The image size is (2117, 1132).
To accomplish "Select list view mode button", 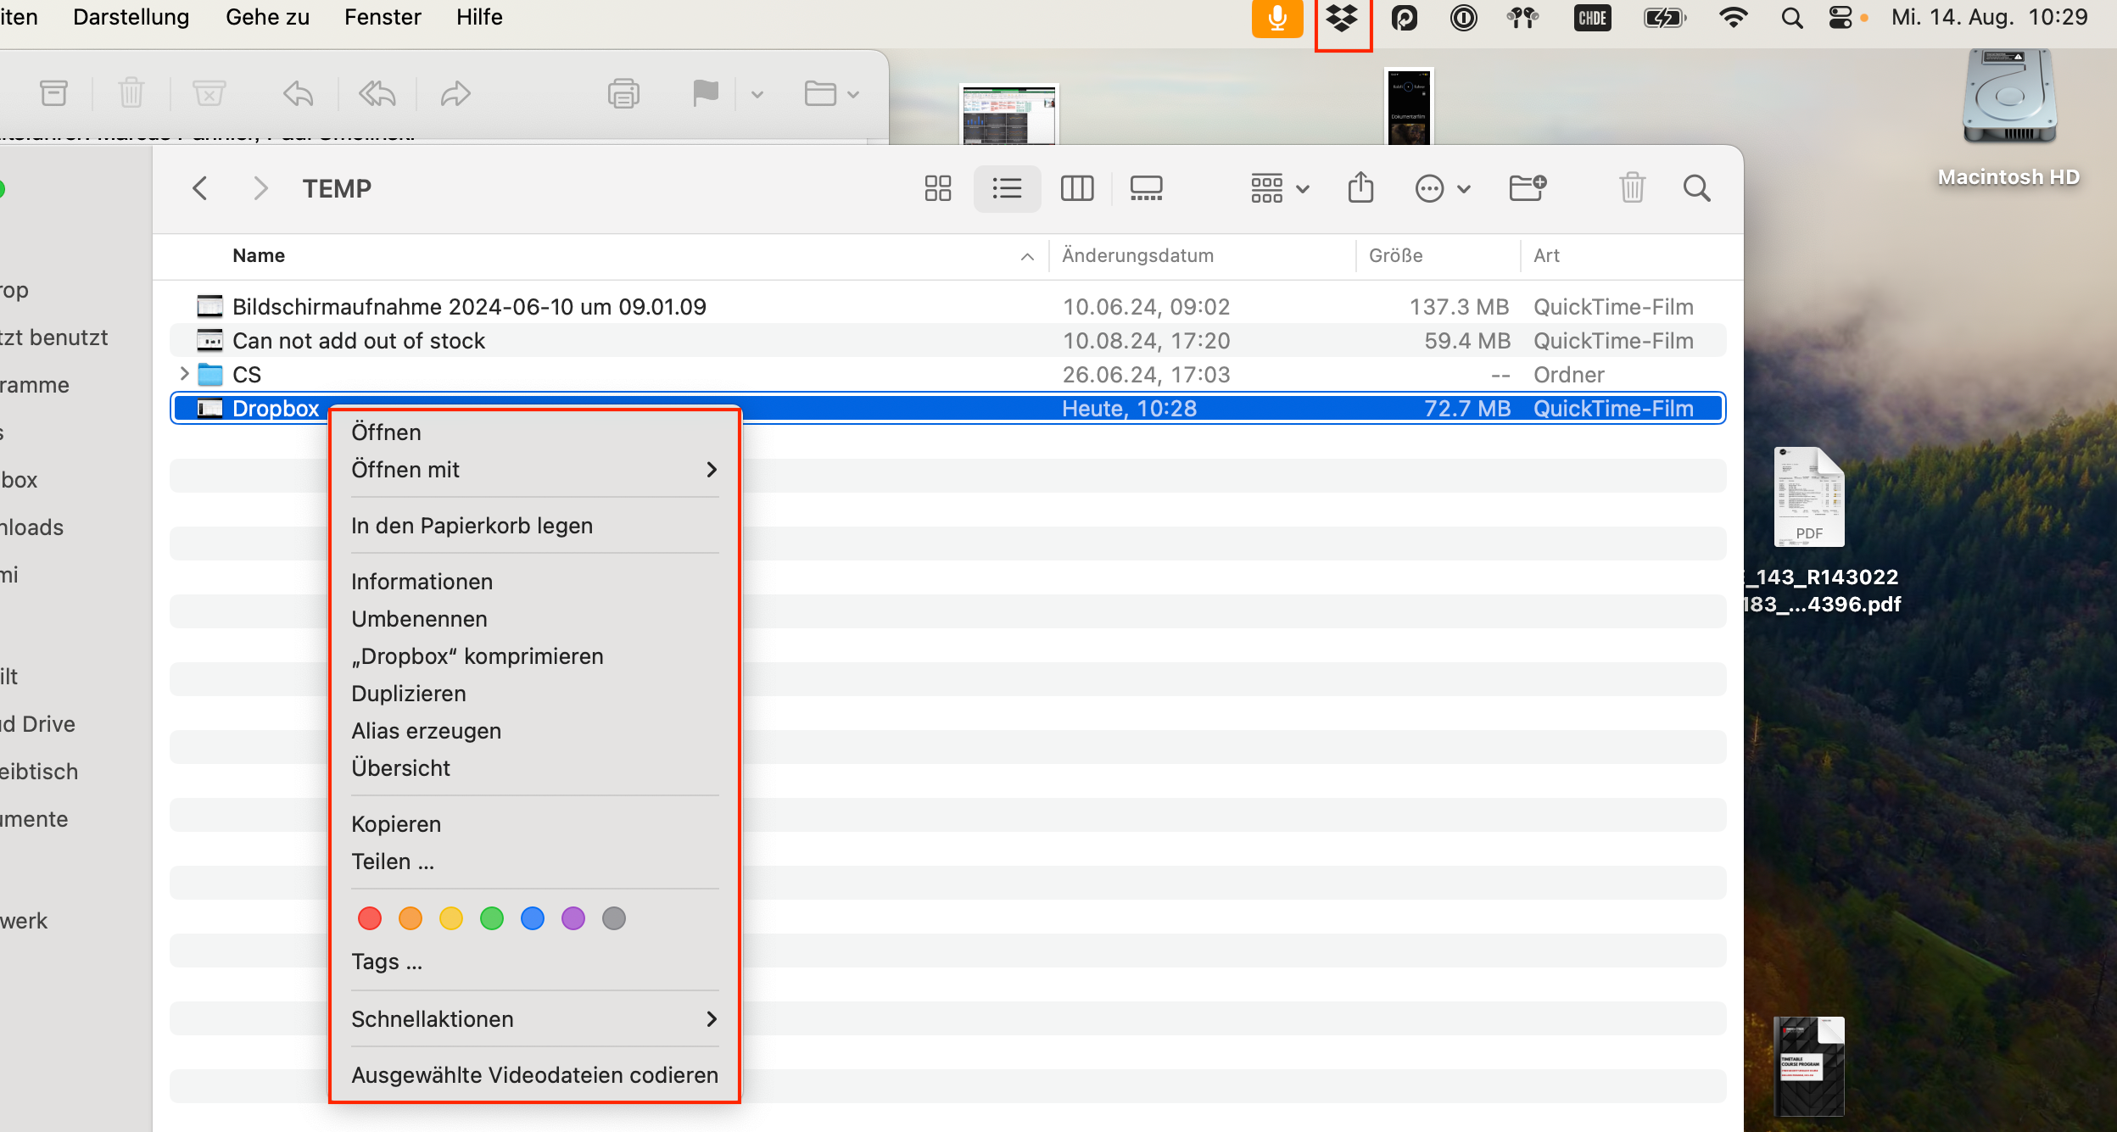I will pyautogui.click(x=1007, y=188).
